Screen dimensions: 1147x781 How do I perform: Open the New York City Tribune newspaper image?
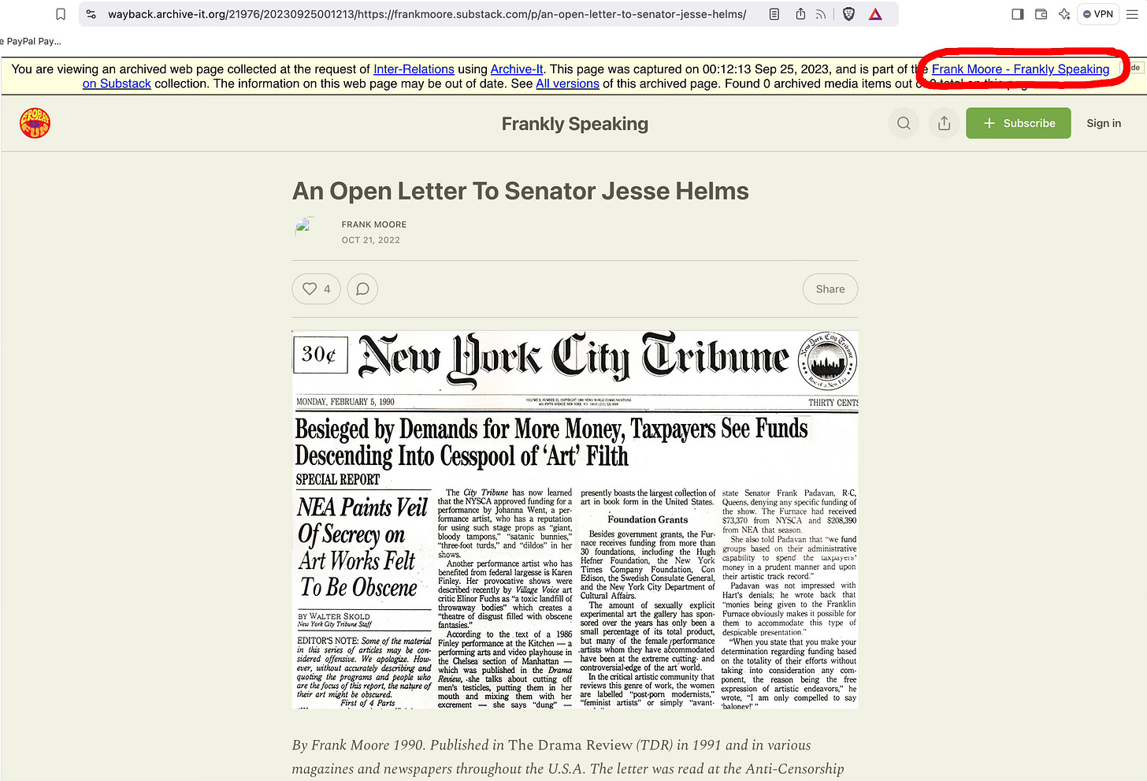pyautogui.click(x=575, y=519)
